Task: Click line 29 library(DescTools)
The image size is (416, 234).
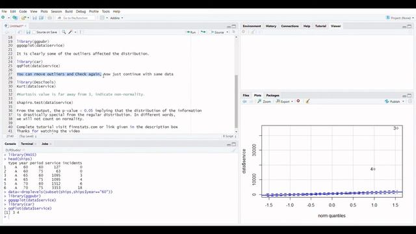Action: click(x=36, y=82)
